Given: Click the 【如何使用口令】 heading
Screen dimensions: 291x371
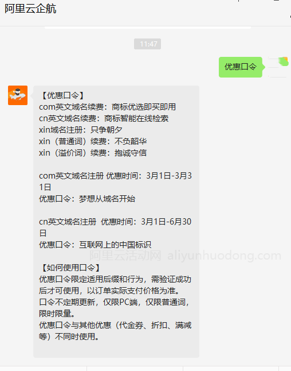Looking at the screenshot, I should (70, 268).
